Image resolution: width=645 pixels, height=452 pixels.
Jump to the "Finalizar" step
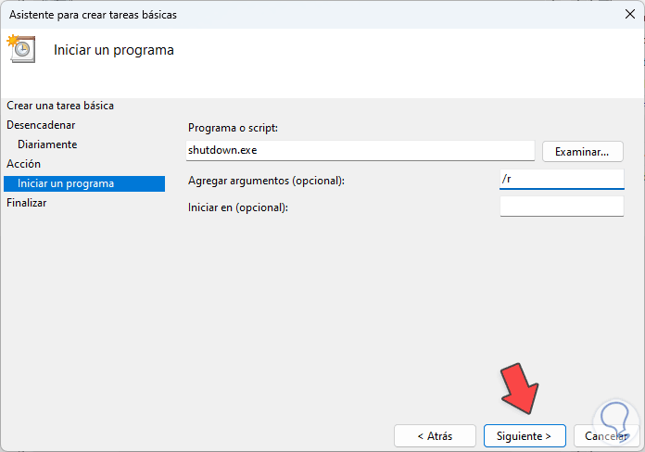pyautogui.click(x=26, y=203)
